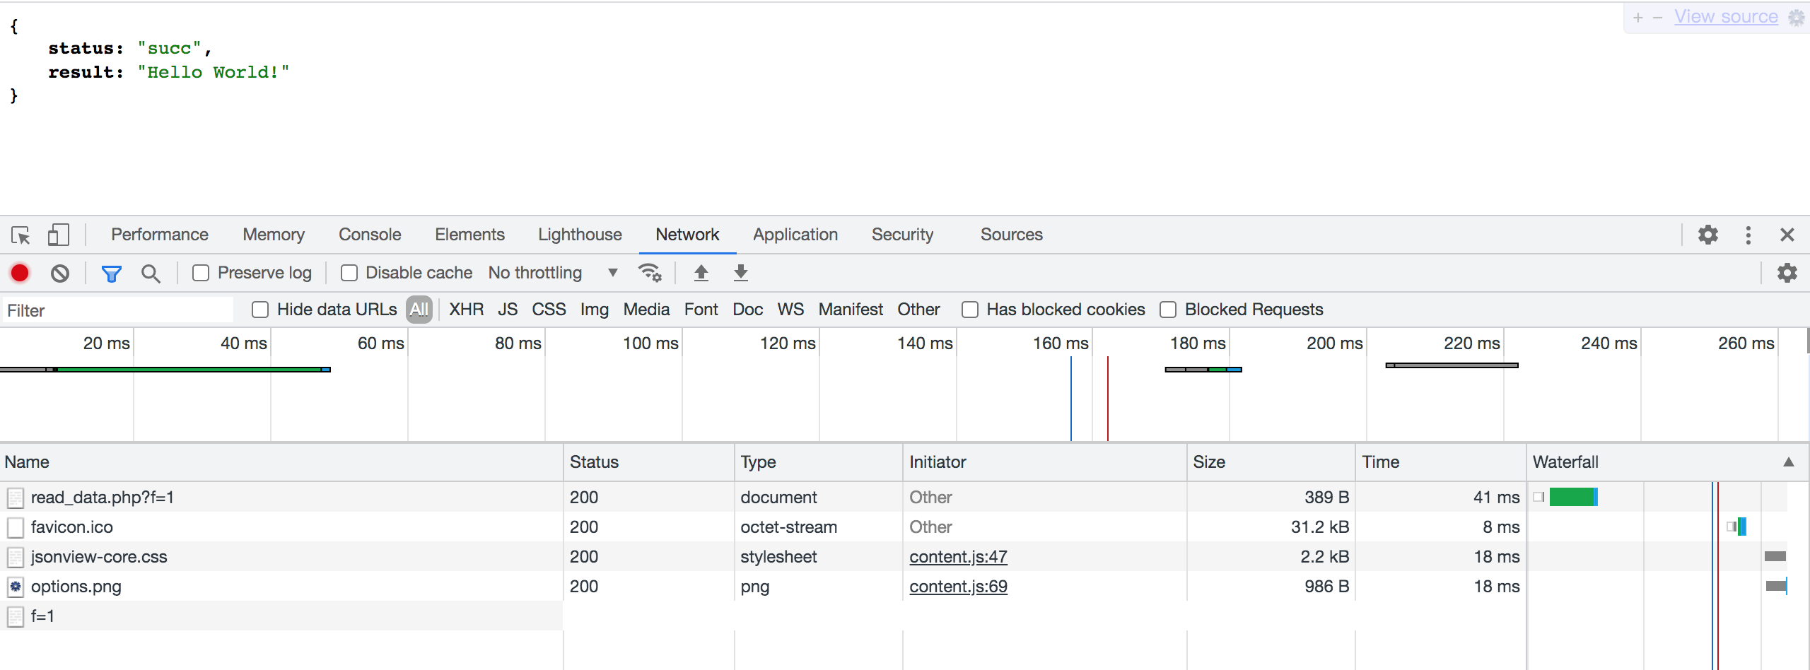Filter requests by Media

click(x=646, y=310)
